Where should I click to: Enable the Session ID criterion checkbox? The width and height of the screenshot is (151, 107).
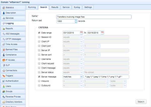[39, 37]
